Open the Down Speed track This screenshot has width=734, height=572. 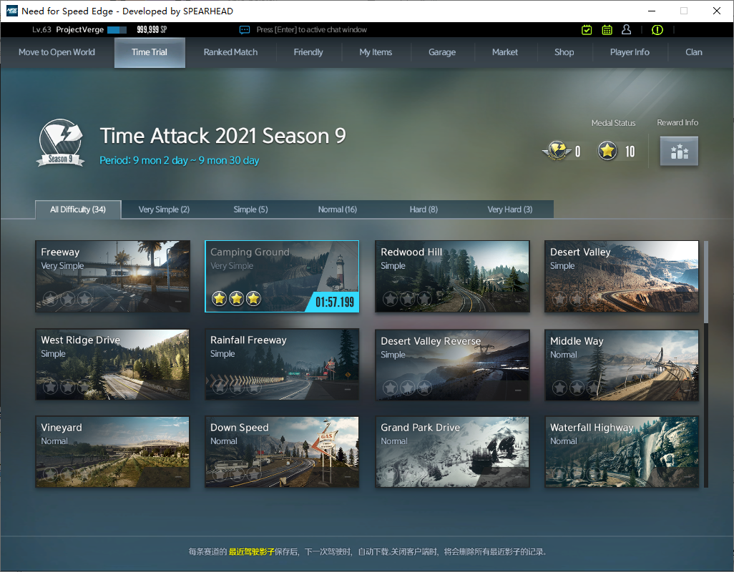(282, 452)
